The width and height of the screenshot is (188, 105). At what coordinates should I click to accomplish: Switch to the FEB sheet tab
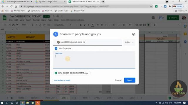(75, 98)
